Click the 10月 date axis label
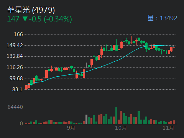Viewport: 184px width, 138px height. point(121,128)
